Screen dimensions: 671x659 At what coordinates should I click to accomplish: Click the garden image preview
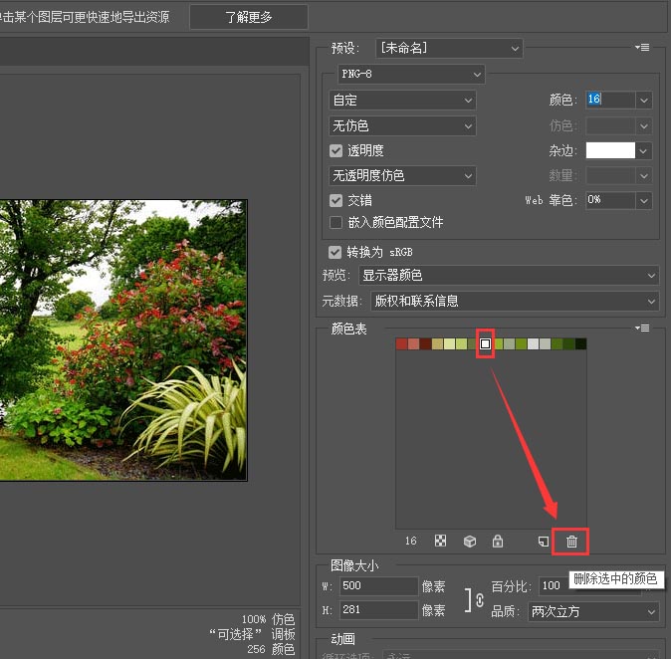[x=123, y=340]
